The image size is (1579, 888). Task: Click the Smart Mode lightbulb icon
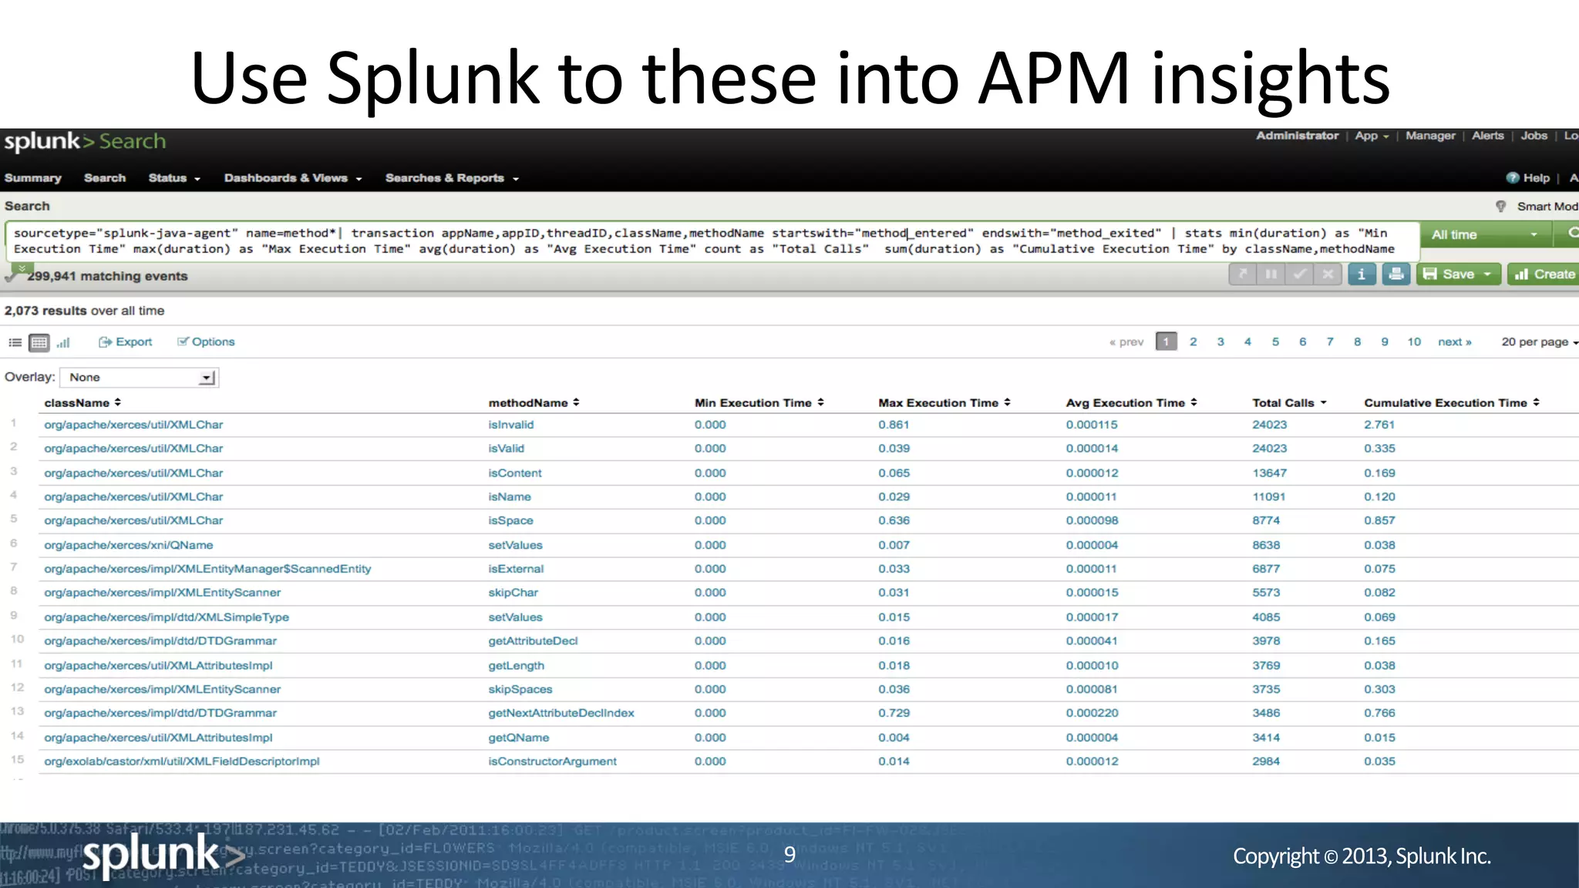coord(1500,207)
